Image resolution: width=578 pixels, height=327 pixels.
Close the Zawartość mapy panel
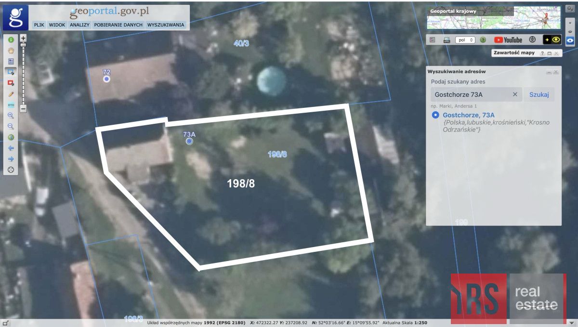[556, 53]
